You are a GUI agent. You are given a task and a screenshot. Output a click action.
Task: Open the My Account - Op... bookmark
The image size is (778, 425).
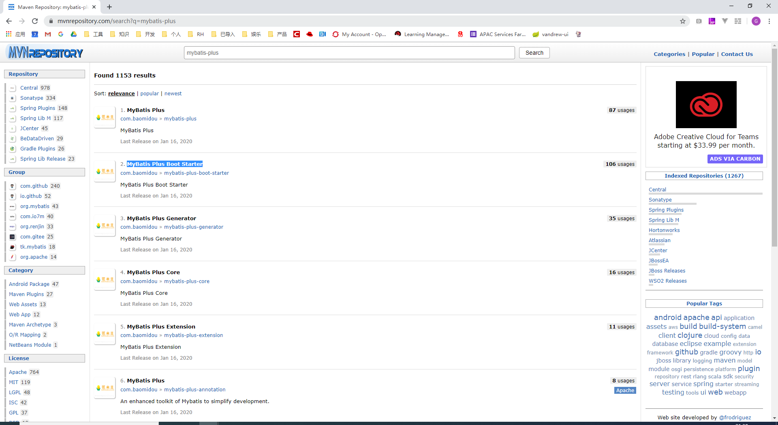click(359, 34)
